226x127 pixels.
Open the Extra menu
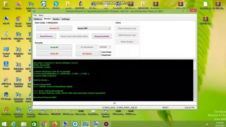click(x=41, y=15)
